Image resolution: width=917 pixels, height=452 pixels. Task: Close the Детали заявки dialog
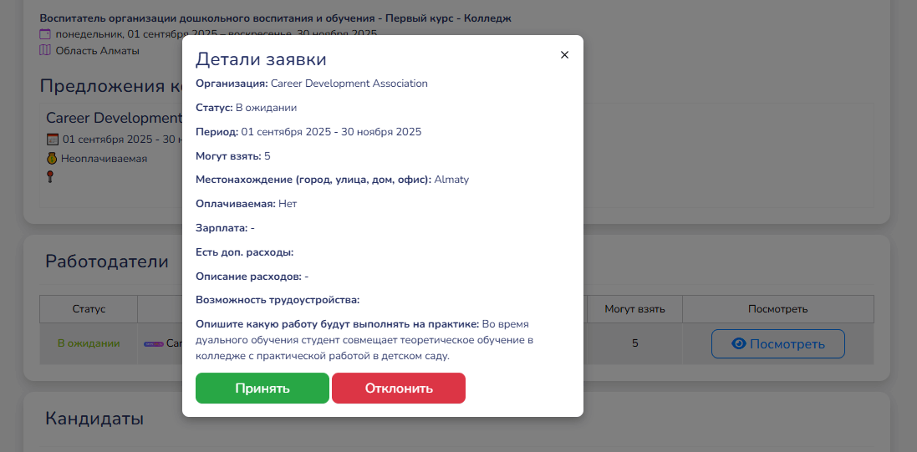point(564,55)
